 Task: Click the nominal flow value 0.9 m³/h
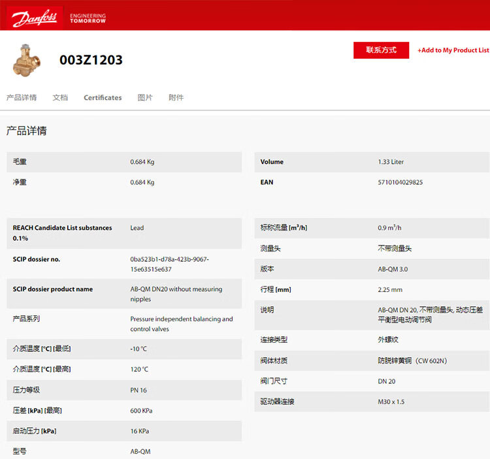[389, 228]
